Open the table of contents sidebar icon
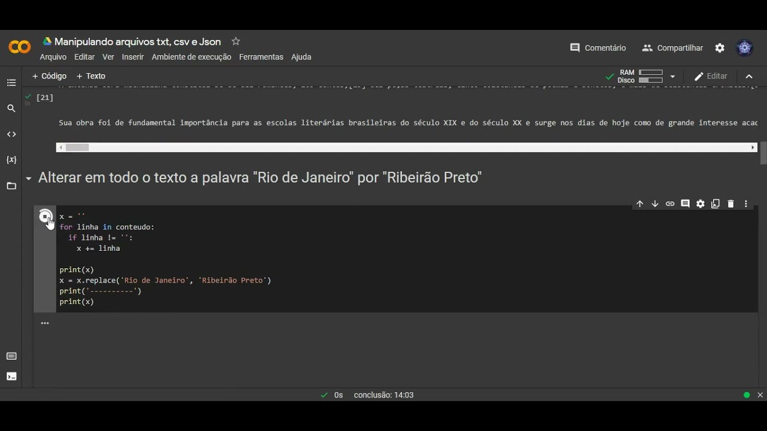Screen dimensions: 767x431 point(11,83)
